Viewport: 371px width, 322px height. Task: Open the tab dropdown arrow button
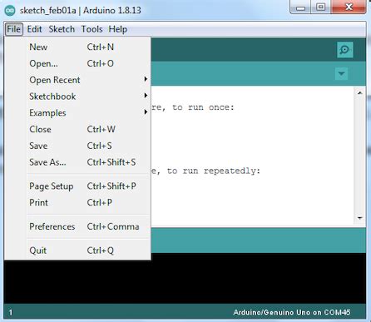point(341,74)
